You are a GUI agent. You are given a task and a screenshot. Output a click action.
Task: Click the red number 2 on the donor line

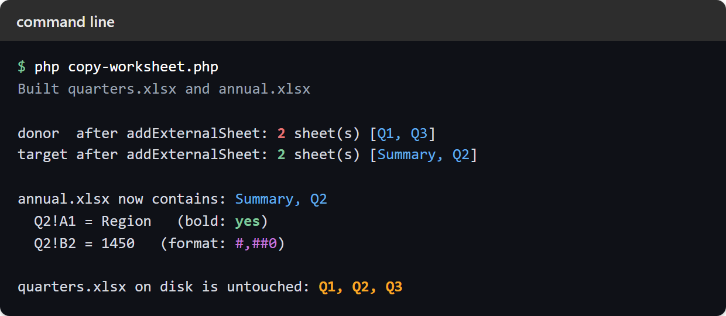pyautogui.click(x=282, y=133)
